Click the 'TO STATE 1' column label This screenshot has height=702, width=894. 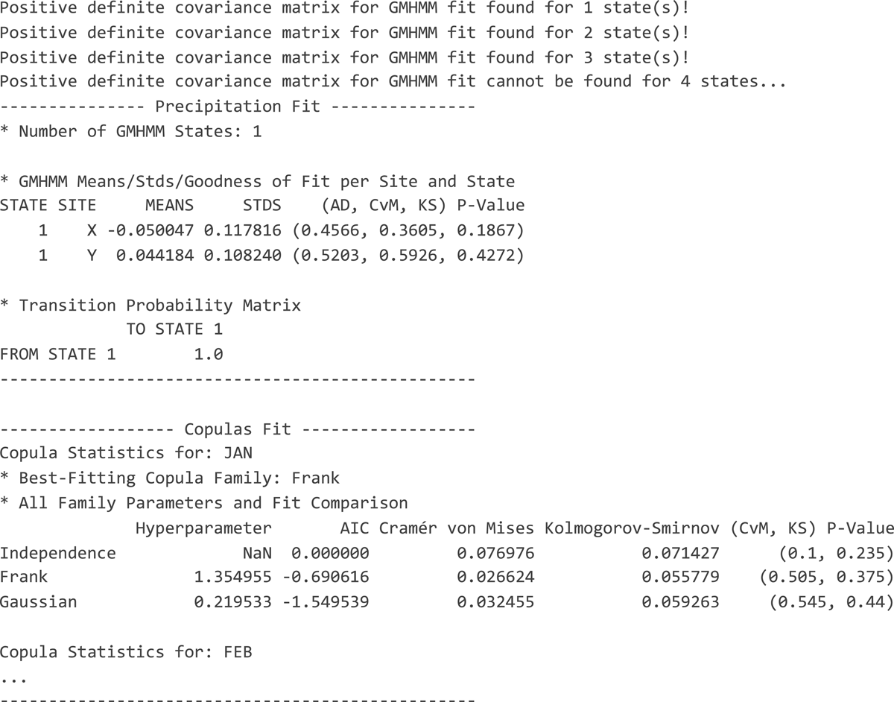(x=174, y=329)
